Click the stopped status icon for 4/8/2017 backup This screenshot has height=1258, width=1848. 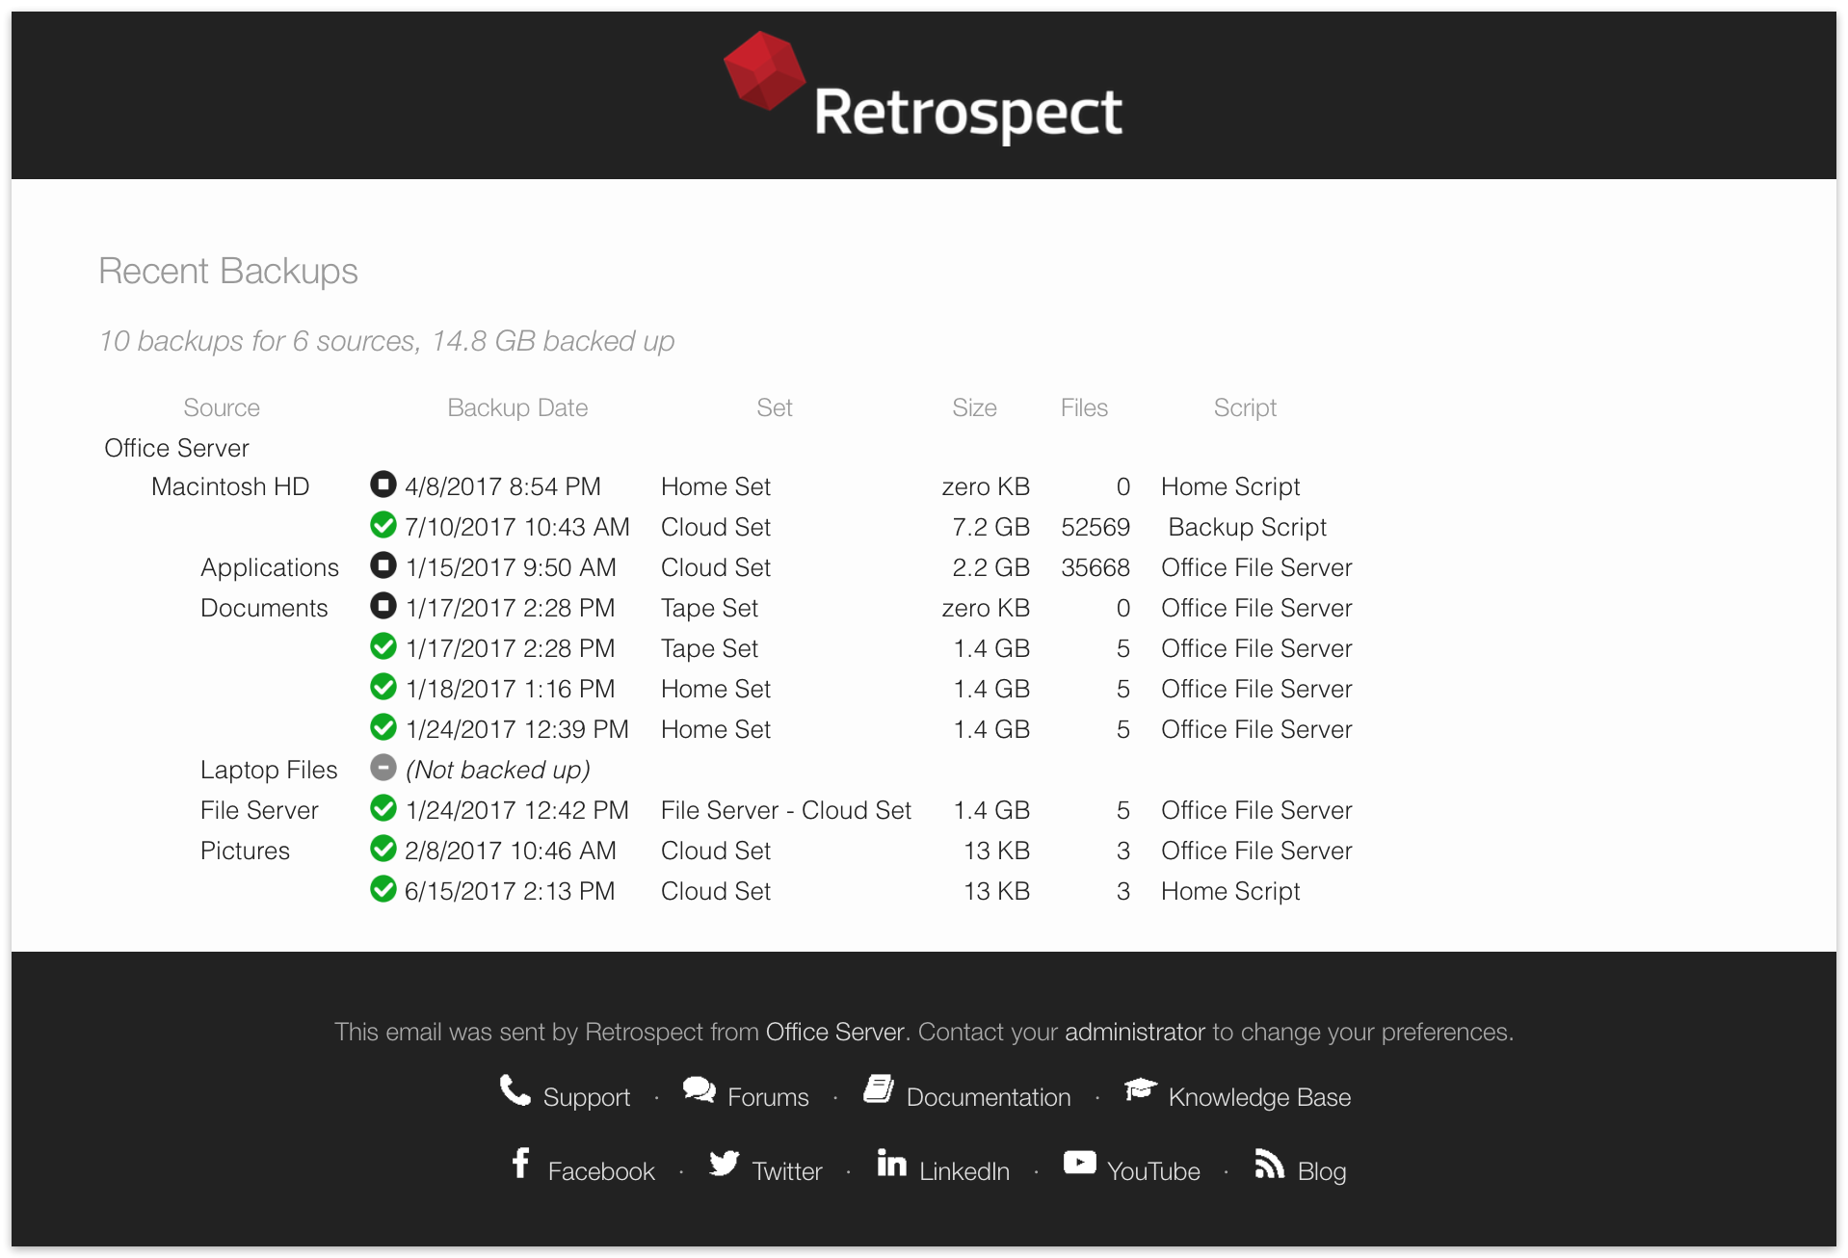(383, 484)
